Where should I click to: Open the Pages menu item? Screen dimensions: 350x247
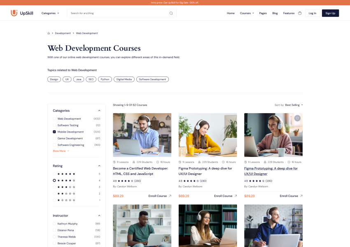coord(263,13)
